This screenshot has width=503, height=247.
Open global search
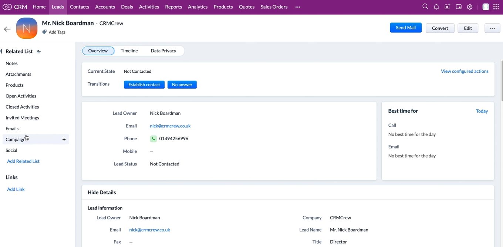[x=425, y=6]
